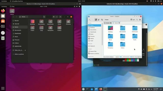Click the search icon in Dolphin toolbar
163x91 pixels.
click(x=137, y=20)
